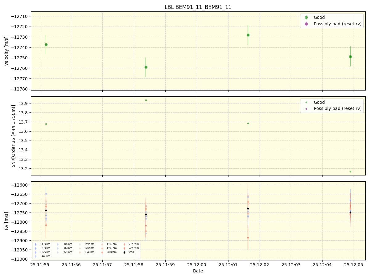Select the velocity point near -12749 m/s
Image resolution: width=370 pixels, height=278 pixels.
click(x=350, y=57)
